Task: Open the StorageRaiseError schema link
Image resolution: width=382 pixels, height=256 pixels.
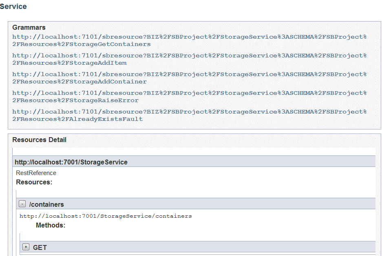Action: (189, 97)
